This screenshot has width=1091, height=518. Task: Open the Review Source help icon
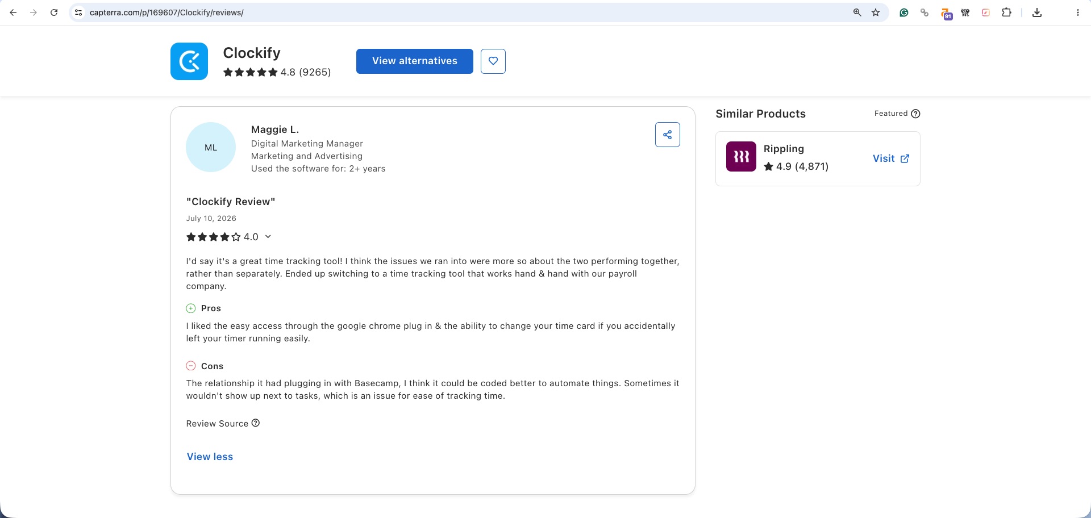click(256, 423)
